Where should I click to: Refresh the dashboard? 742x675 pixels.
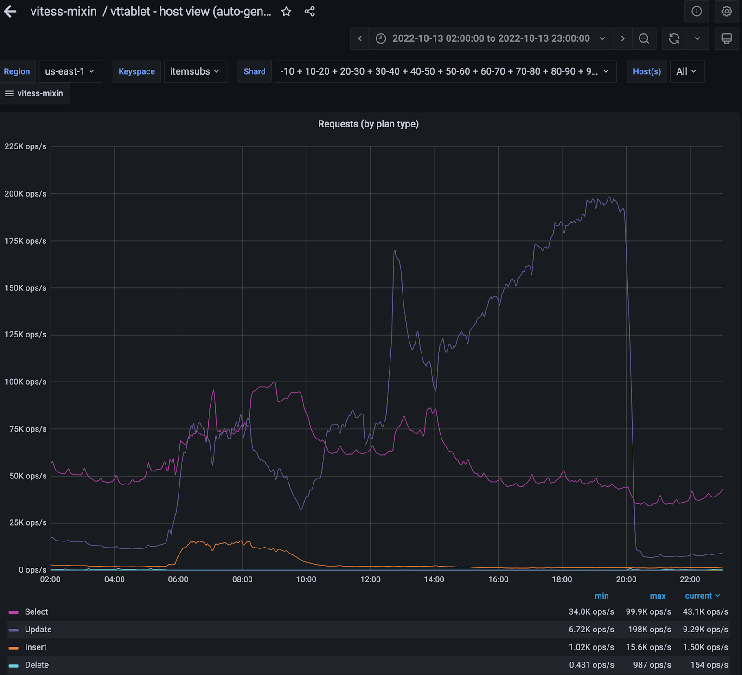pos(674,38)
